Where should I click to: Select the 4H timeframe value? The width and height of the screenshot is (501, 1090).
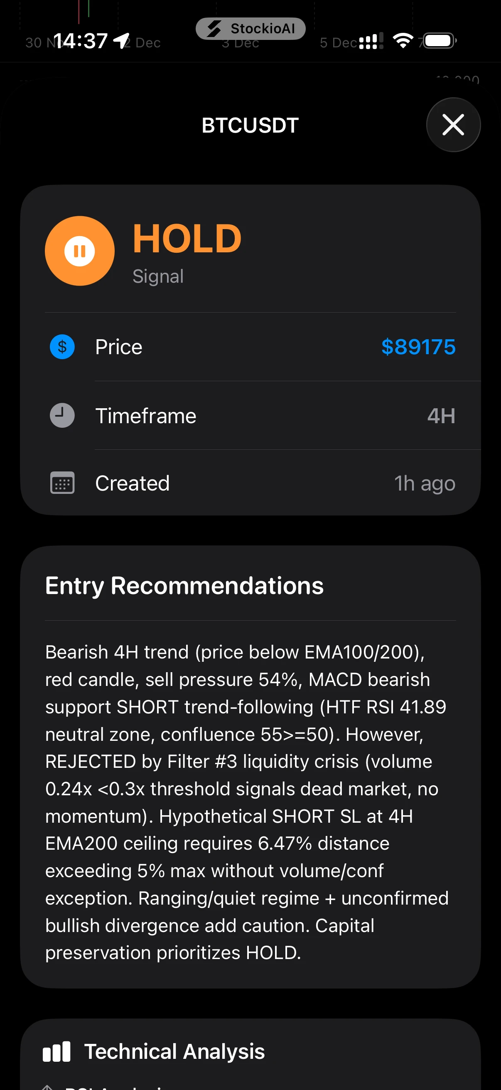click(441, 416)
